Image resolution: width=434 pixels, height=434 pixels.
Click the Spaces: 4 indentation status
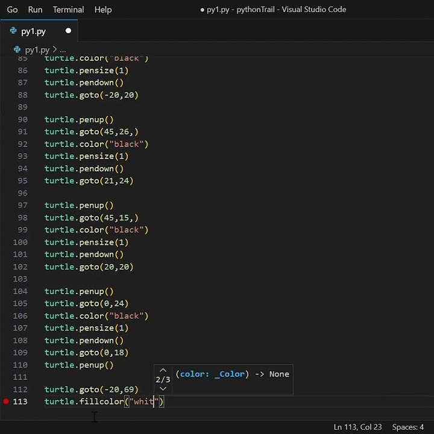(407, 427)
